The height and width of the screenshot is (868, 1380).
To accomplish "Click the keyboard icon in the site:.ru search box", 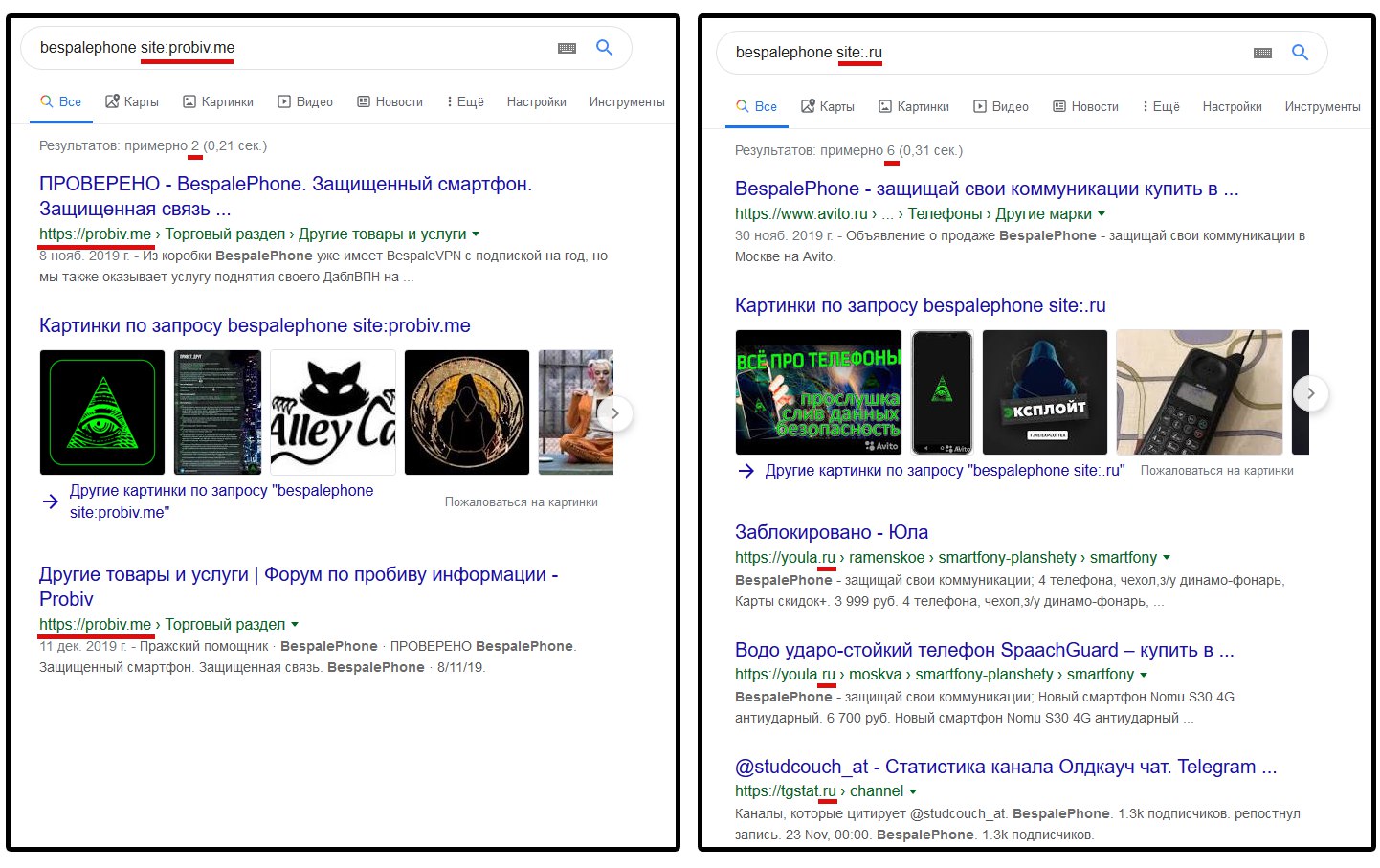I will click(x=1262, y=53).
